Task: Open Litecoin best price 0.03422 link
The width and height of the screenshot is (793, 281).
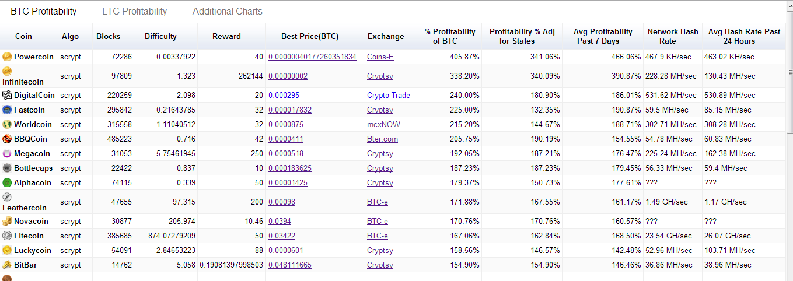Action: point(282,236)
